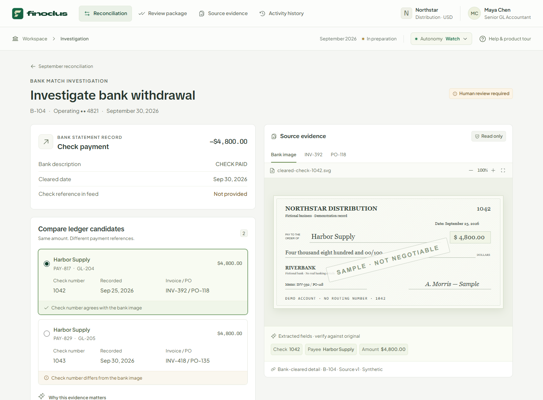Image resolution: width=543 pixels, height=400 pixels.
Task: Zoom out the bank image
Action: click(x=471, y=171)
